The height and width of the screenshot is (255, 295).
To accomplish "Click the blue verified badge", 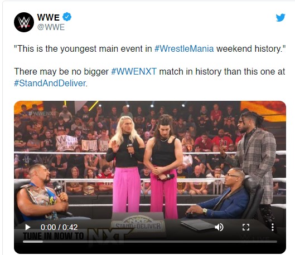I will (x=67, y=17).
